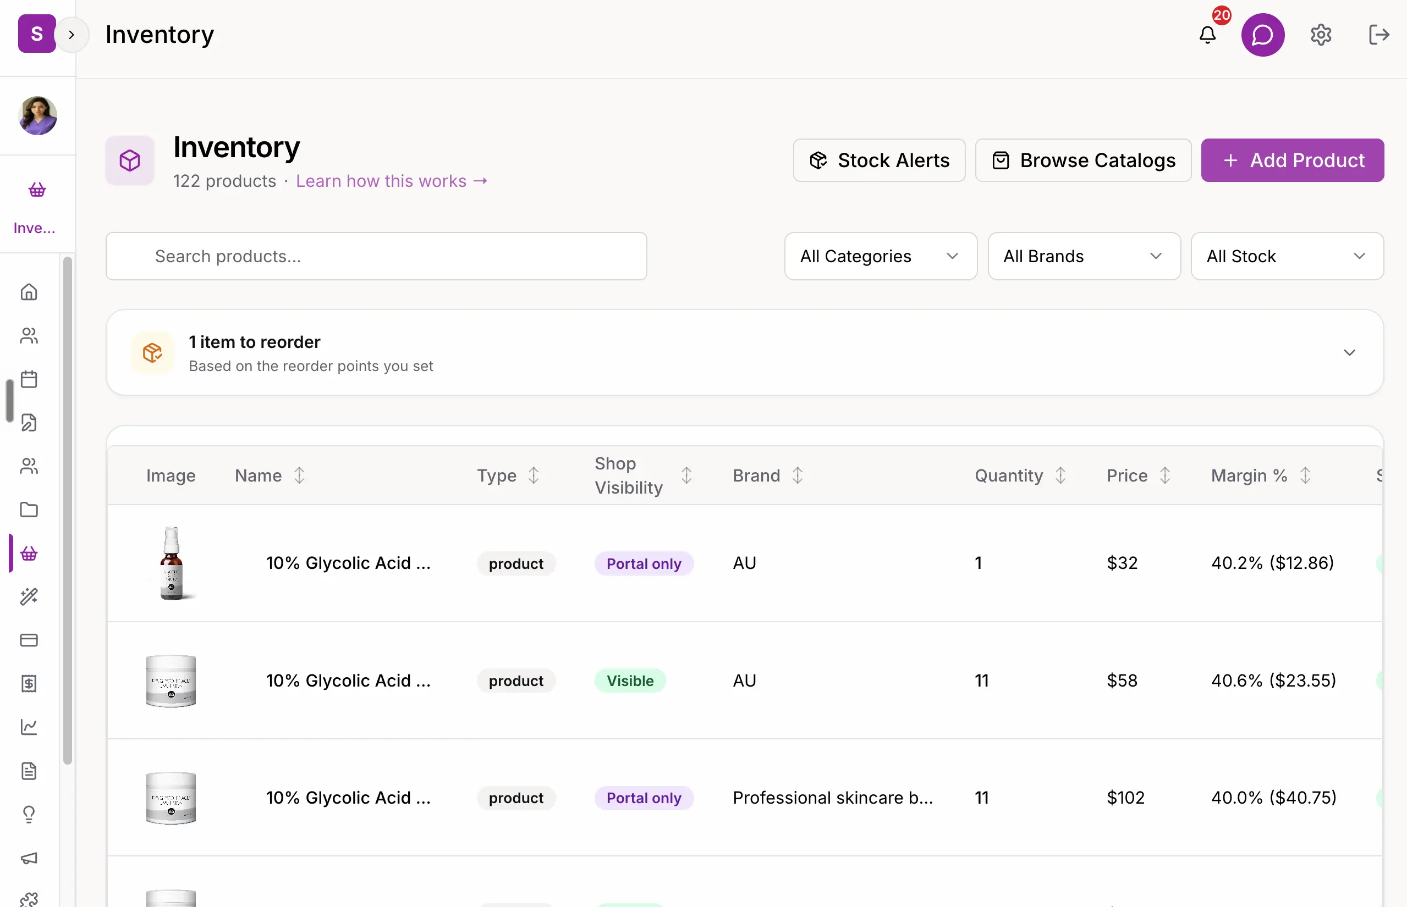Viewport: 1407px width, 907px height.
Task: Open the All Brands dropdown
Action: pyautogui.click(x=1084, y=256)
